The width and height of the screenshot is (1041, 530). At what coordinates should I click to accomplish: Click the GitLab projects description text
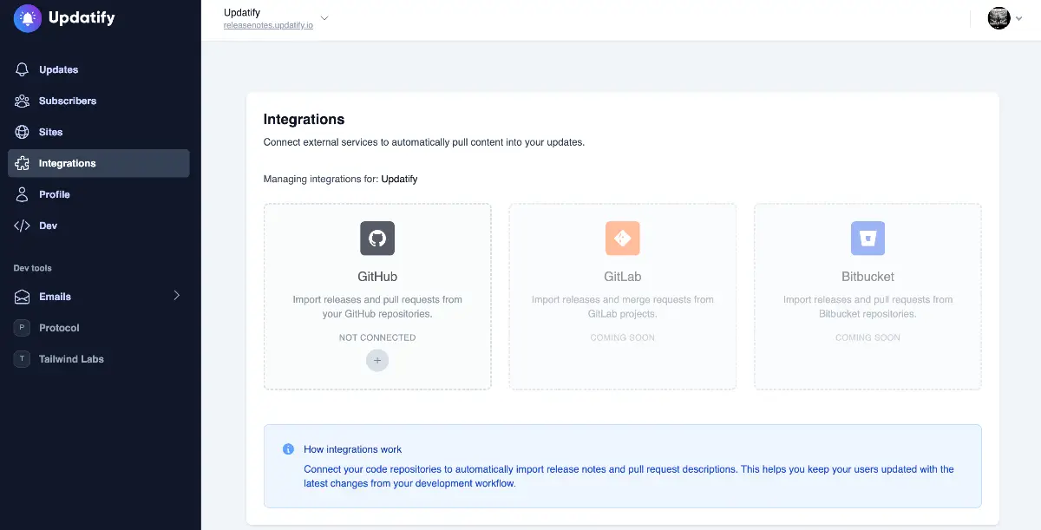623,306
